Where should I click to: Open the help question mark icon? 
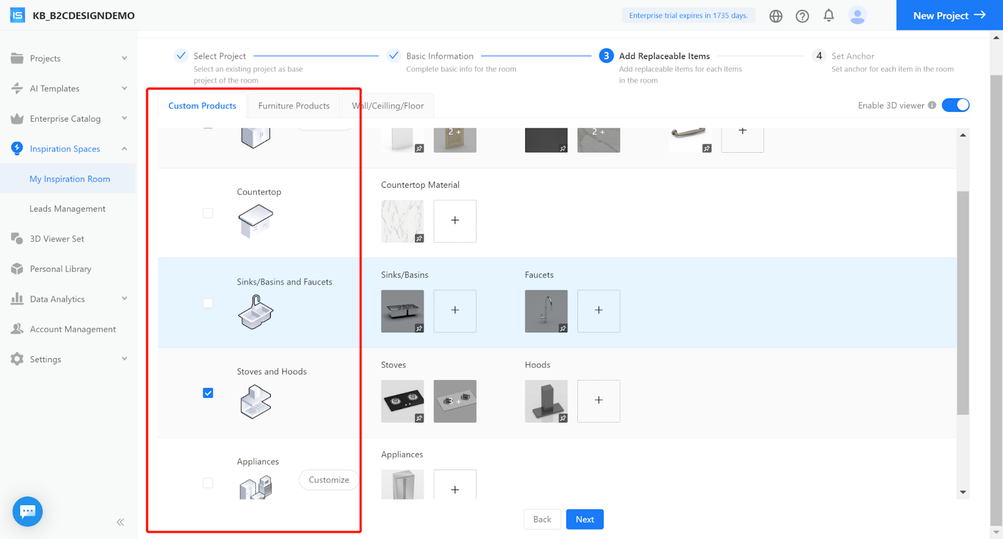click(x=802, y=16)
